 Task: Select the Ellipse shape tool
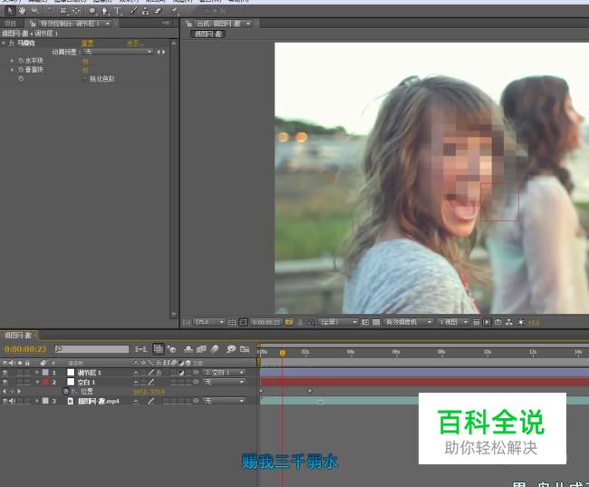[x=92, y=11]
